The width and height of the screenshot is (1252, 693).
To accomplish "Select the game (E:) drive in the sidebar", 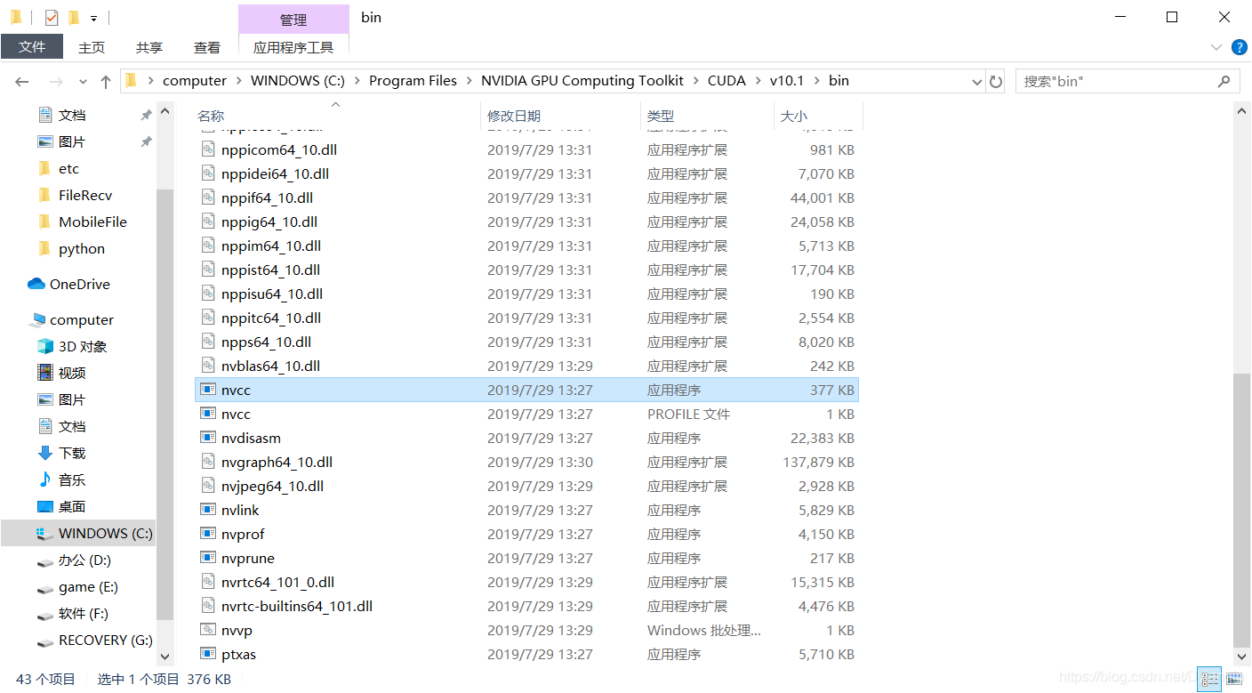I will coord(88,586).
